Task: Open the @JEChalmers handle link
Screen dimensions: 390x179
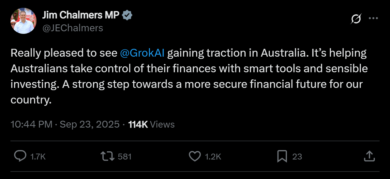Action: pyautogui.click(x=73, y=28)
